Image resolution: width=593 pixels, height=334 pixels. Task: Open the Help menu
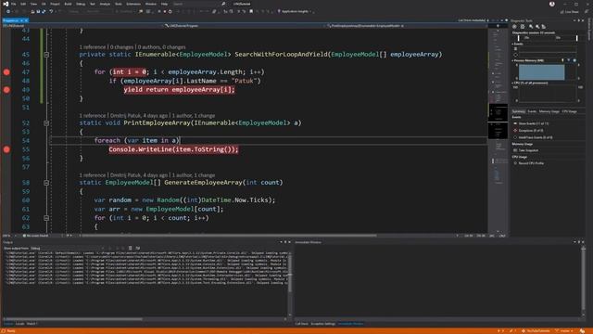coord(164,4)
